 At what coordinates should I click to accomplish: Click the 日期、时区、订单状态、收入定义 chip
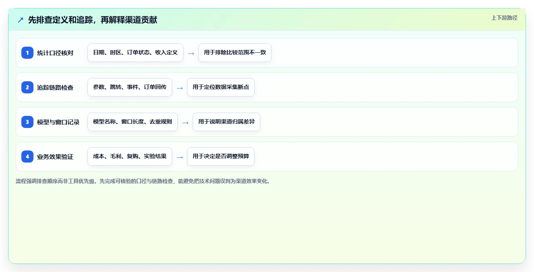pos(135,53)
